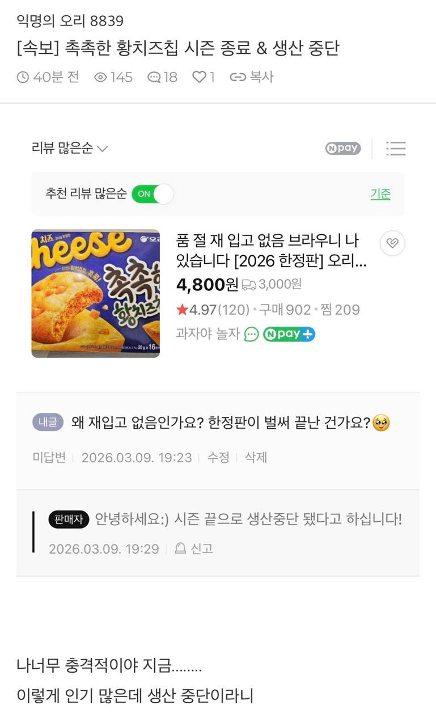Toggle 추천 리뷰 많은순 switch off
Viewport: 436px width, 726px height.
click(153, 194)
